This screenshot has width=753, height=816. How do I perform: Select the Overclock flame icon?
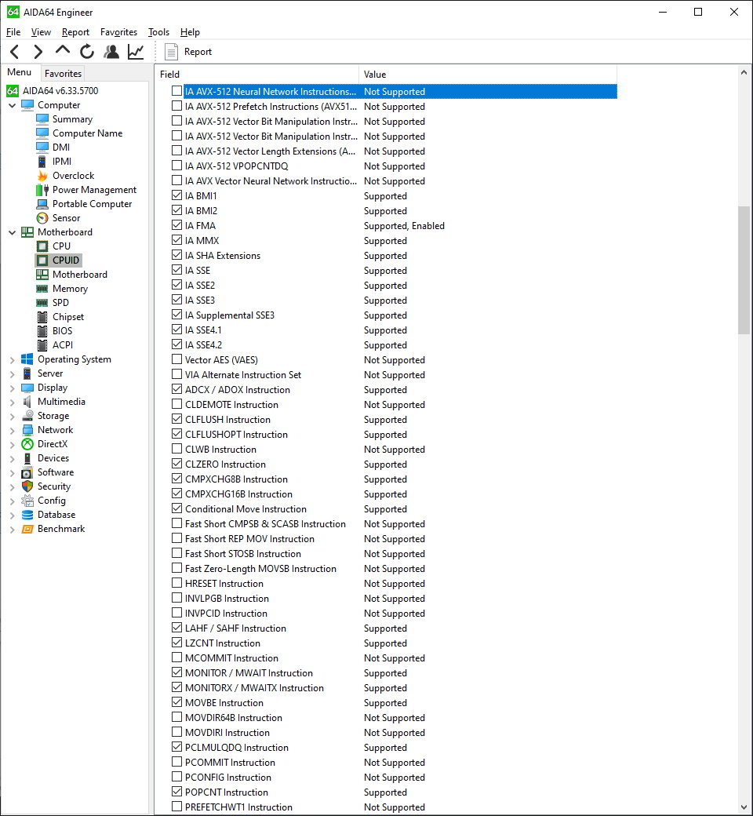[x=42, y=176]
